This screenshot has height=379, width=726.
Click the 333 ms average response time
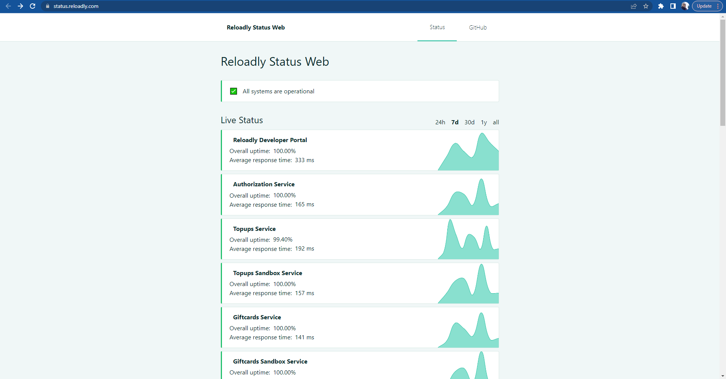point(304,160)
